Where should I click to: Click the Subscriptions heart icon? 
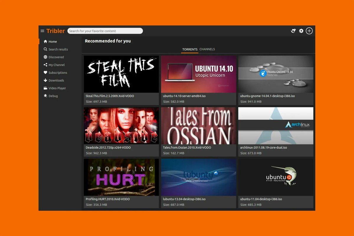click(x=45, y=73)
